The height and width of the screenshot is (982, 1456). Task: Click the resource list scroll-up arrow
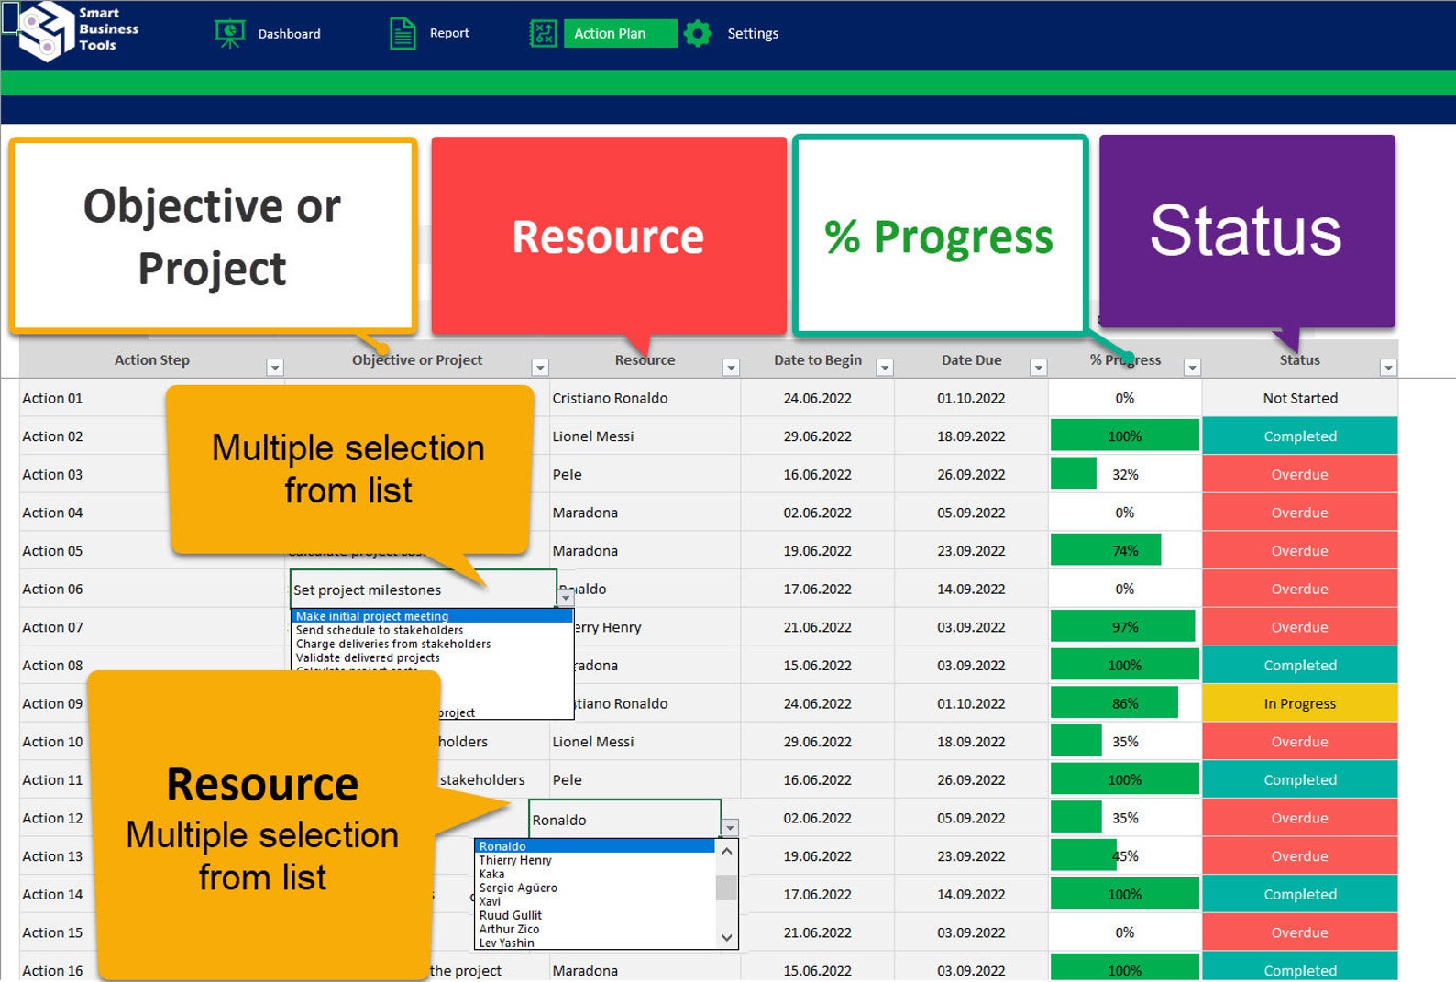coord(726,851)
